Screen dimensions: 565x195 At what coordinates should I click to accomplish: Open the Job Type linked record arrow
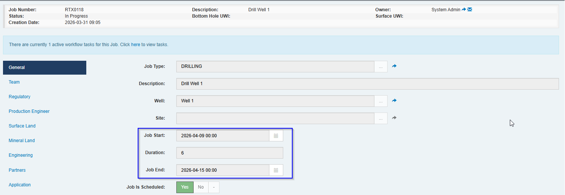tap(394, 66)
